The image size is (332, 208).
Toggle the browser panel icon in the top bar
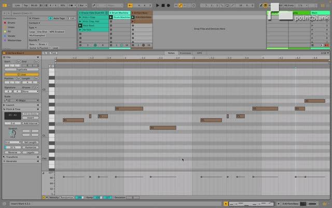5,5
